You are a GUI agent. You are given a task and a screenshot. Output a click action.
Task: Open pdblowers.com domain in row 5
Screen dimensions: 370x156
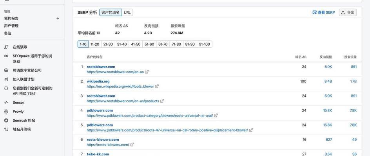tap(100, 125)
